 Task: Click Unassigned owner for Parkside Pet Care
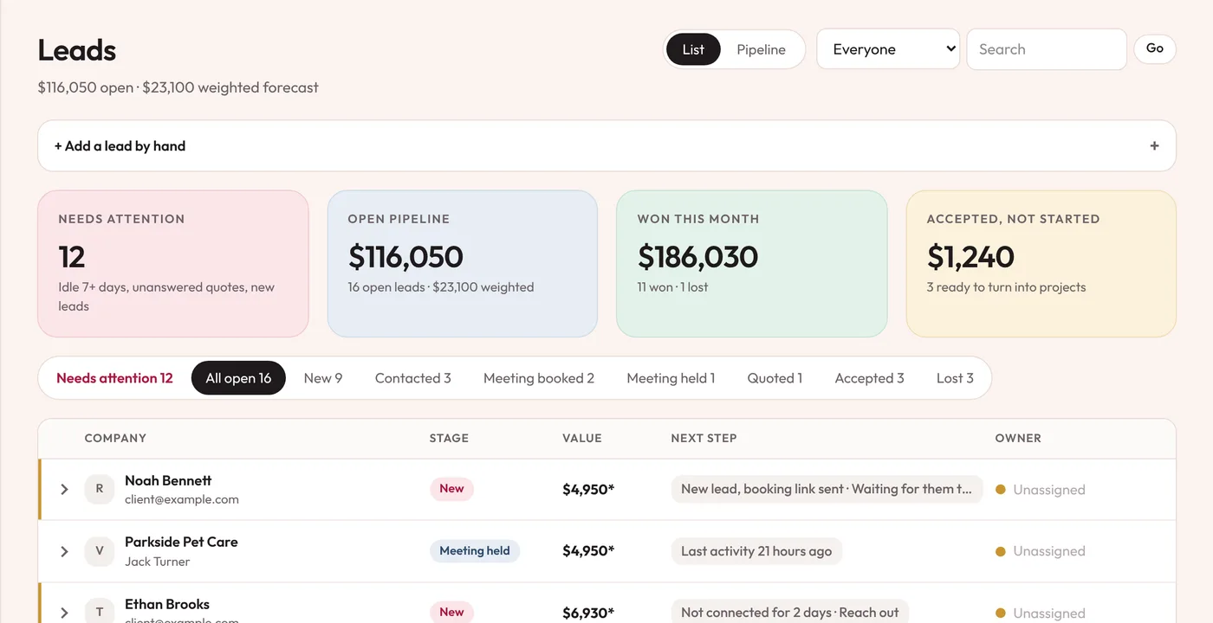tap(1041, 551)
